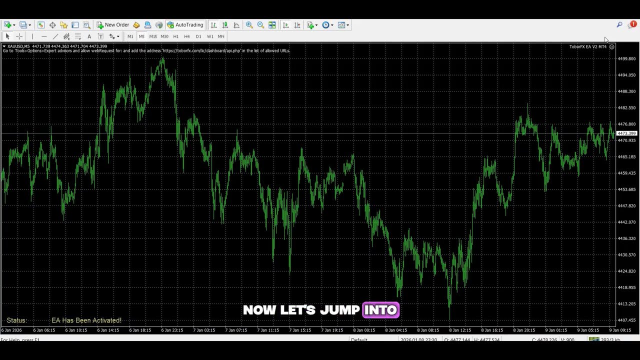Open the Indicators list icon

pos(310,24)
